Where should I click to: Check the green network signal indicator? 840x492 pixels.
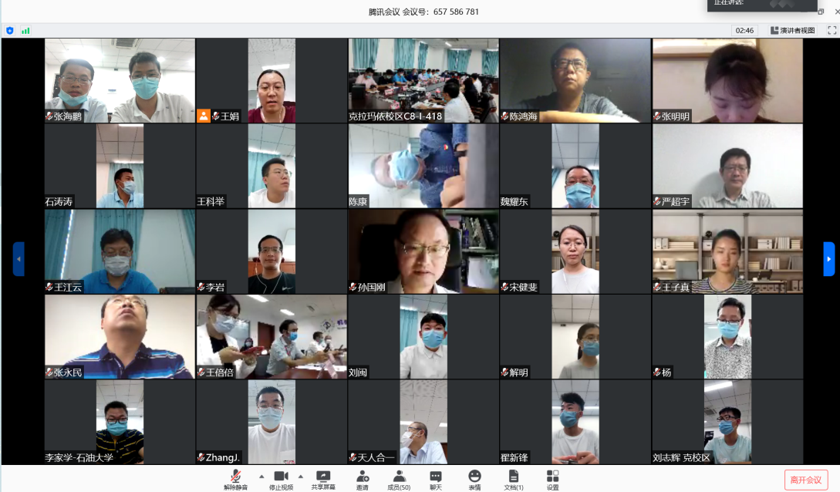[25, 30]
